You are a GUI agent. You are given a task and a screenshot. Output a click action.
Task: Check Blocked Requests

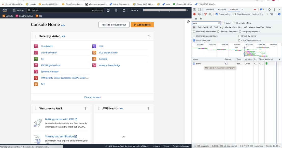tap(218, 32)
